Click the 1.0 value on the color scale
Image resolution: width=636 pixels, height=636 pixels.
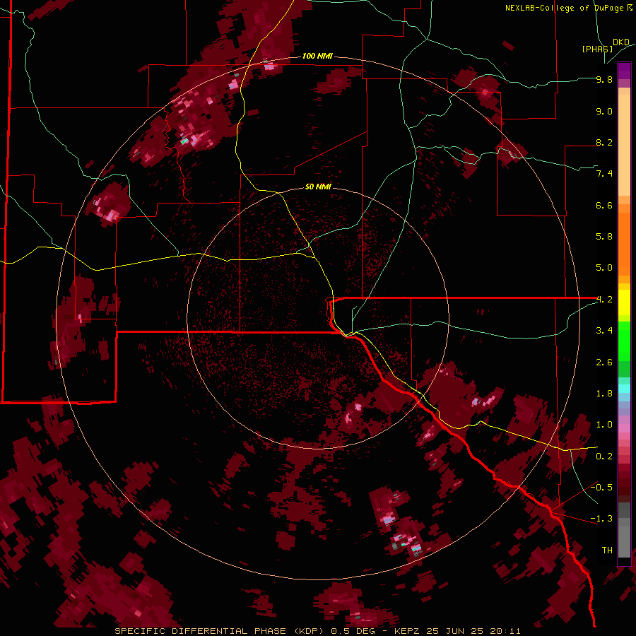click(x=604, y=425)
